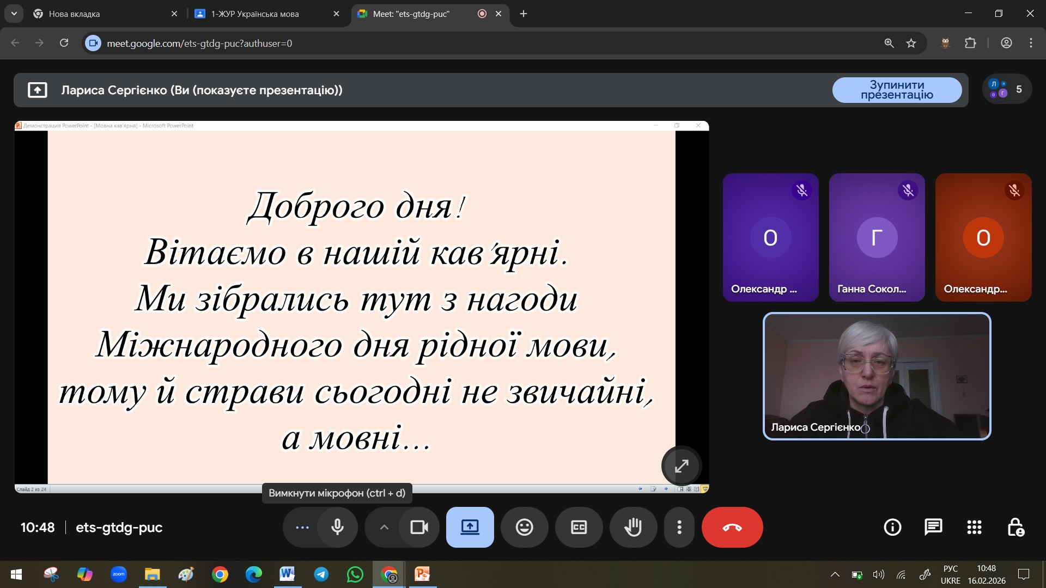Show meeting details info icon

pyautogui.click(x=892, y=527)
